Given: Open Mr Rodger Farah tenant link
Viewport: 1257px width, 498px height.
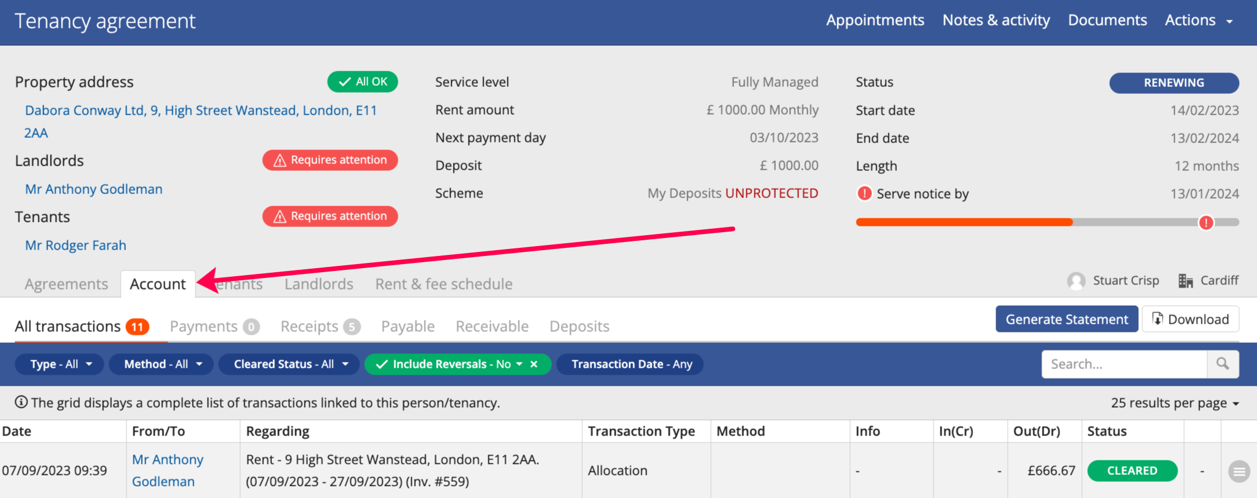Looking at the screenshot, I should click(75, 246).
